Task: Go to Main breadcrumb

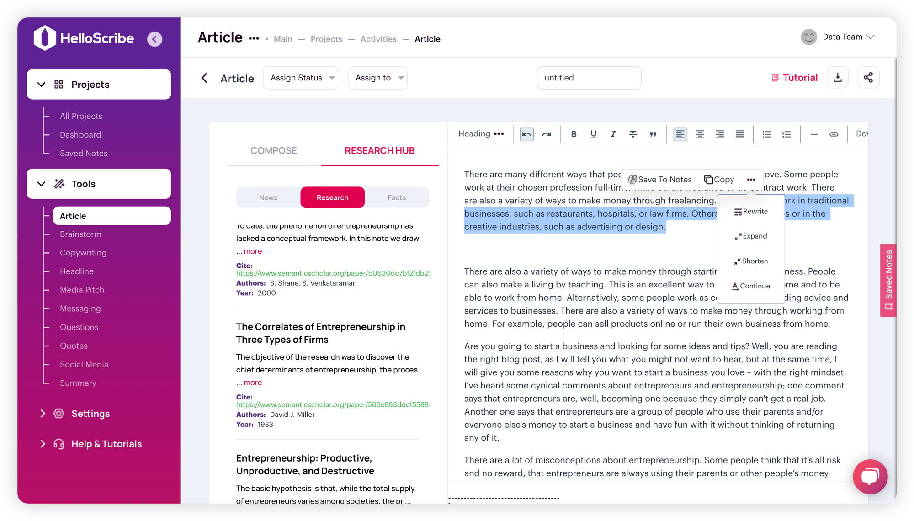Action: pos(283,39)
